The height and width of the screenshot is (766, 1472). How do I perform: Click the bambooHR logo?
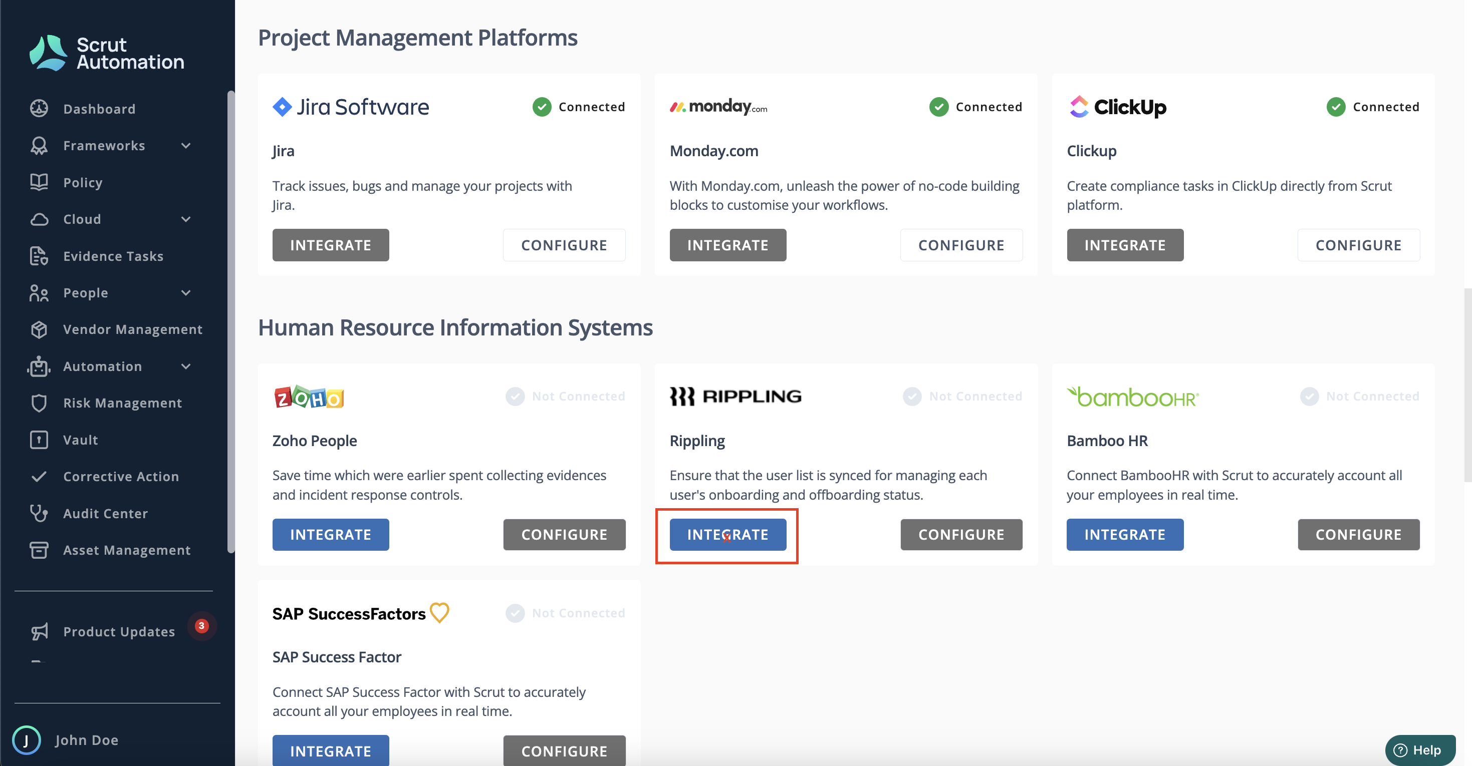[x=1133, y=397]
